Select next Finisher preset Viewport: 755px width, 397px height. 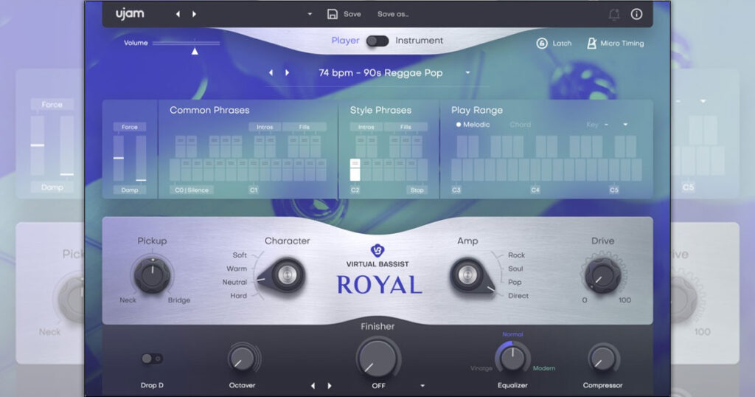pyautogui.click(x=330, y=386)
